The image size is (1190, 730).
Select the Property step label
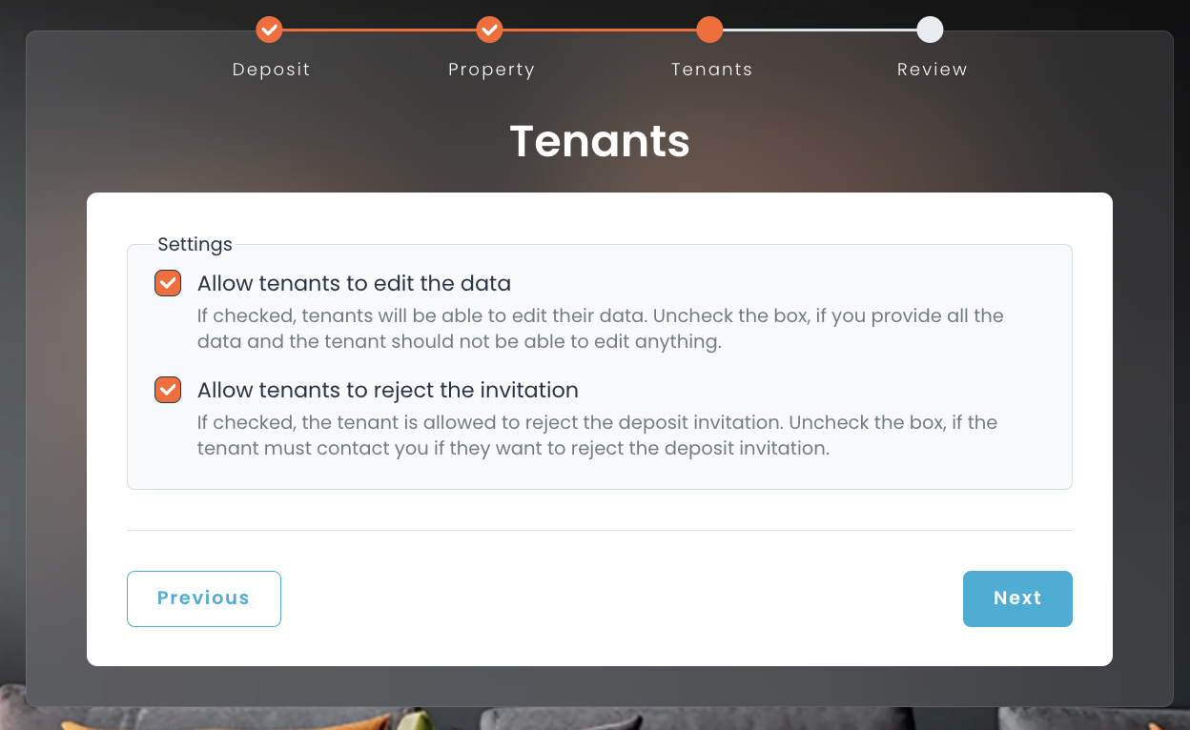click(491, 69)
